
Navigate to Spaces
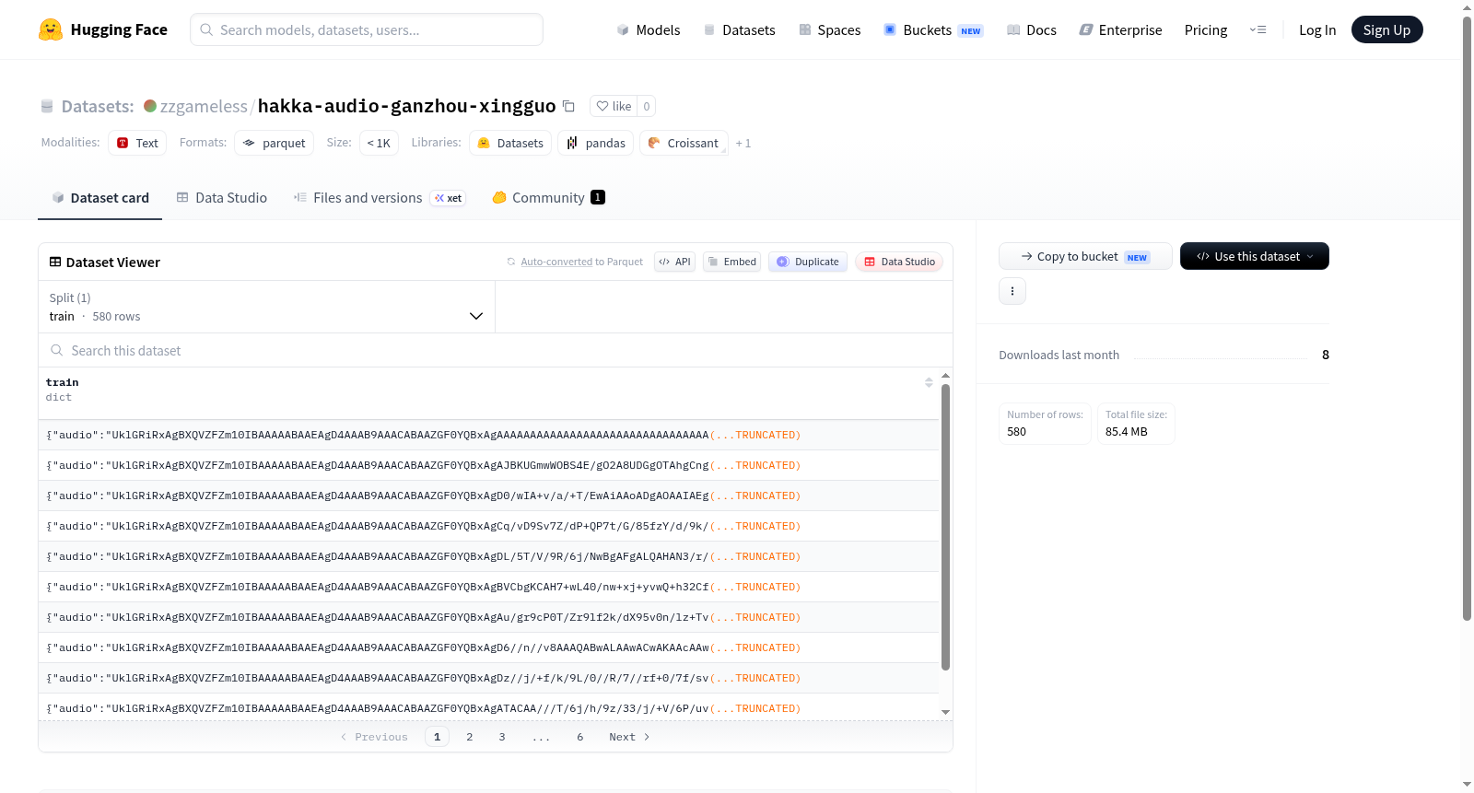(x=830, y=29)
